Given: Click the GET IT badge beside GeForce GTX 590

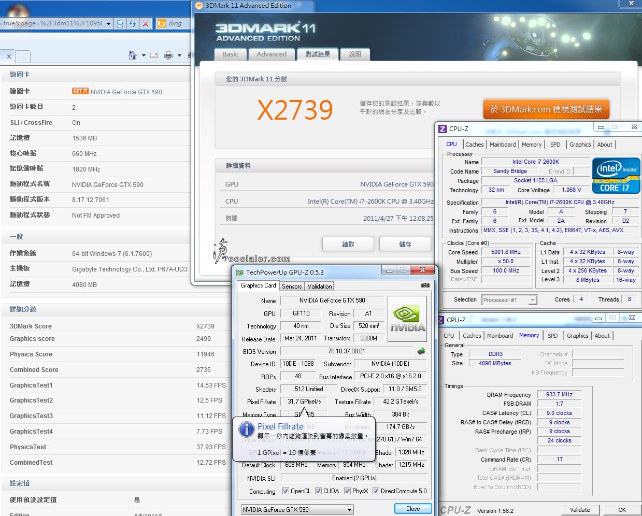Looking at the screenshot, I should click(x=80, y=91).
